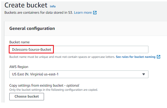Click the Only the bucket settings description
This screenshot has height=108, width=167.
[54, 90]
